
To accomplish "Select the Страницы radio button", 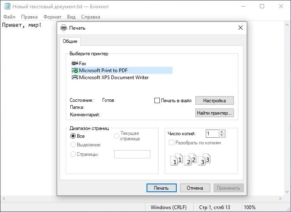I will (x=73, y=154).
